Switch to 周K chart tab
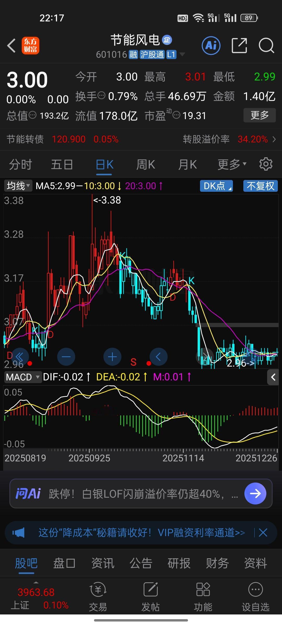Image resolution: width=282 pixels, height=627 pixels. coord(146,165)
